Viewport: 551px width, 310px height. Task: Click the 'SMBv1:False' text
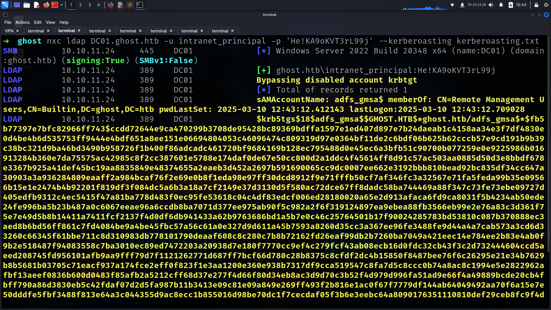point(166,61)
